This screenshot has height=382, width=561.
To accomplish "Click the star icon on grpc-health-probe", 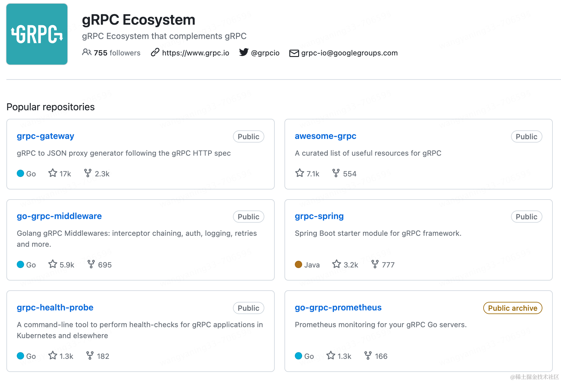I will [53, 355].
